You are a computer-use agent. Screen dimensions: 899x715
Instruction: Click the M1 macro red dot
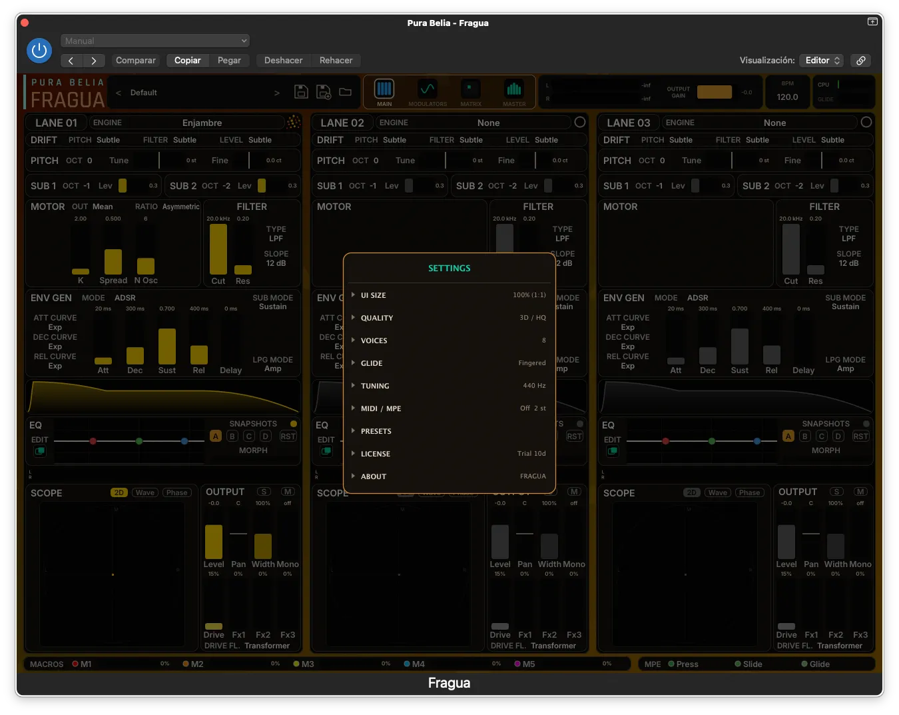[x=75, y=664]
